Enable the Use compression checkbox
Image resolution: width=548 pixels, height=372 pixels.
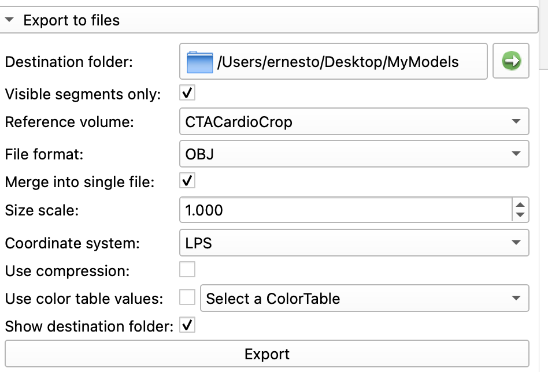(187, 270)
